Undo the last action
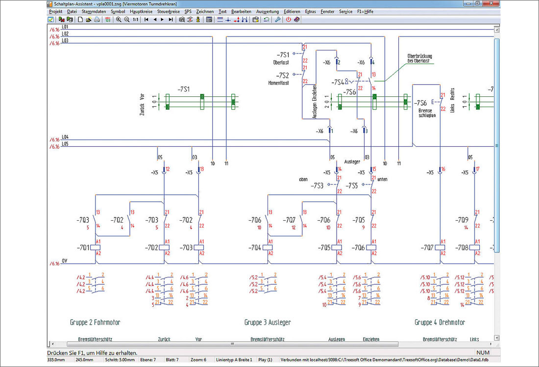The height and width of the screenshot is (367, 539). point(267,20)
